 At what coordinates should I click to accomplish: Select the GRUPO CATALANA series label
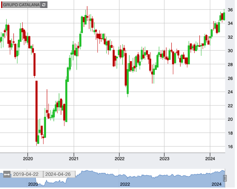(x=21, y=5)
